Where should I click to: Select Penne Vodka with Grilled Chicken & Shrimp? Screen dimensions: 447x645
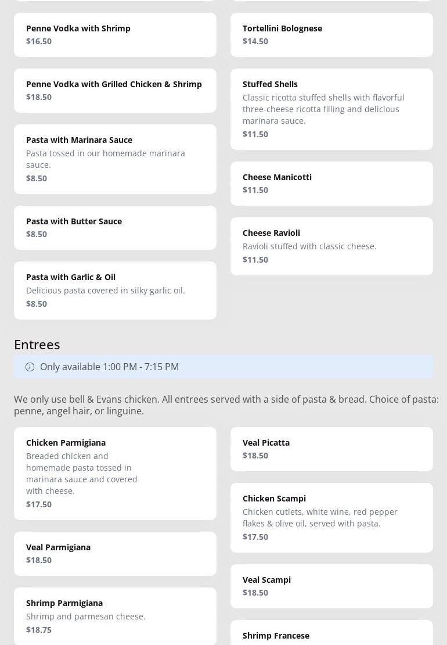[115, 91]
